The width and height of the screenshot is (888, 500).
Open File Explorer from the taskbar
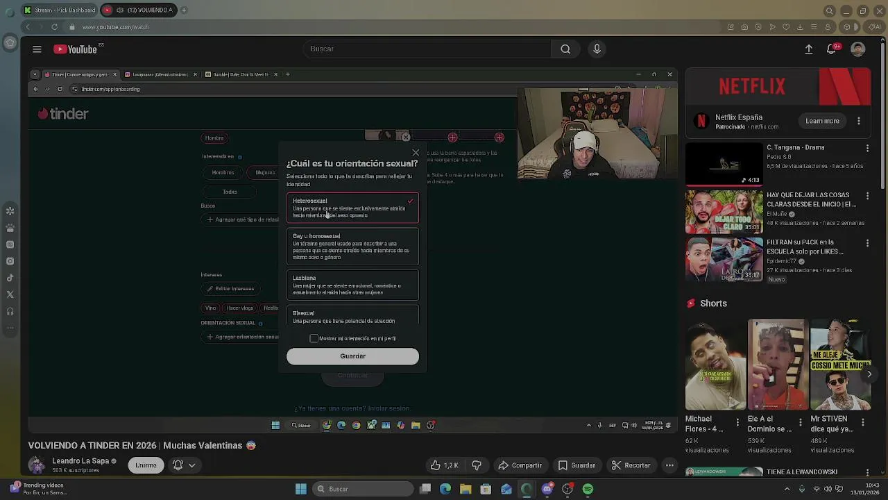coord(466,489)
